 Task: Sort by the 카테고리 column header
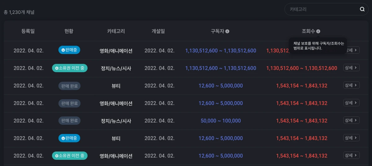point(116,31)
